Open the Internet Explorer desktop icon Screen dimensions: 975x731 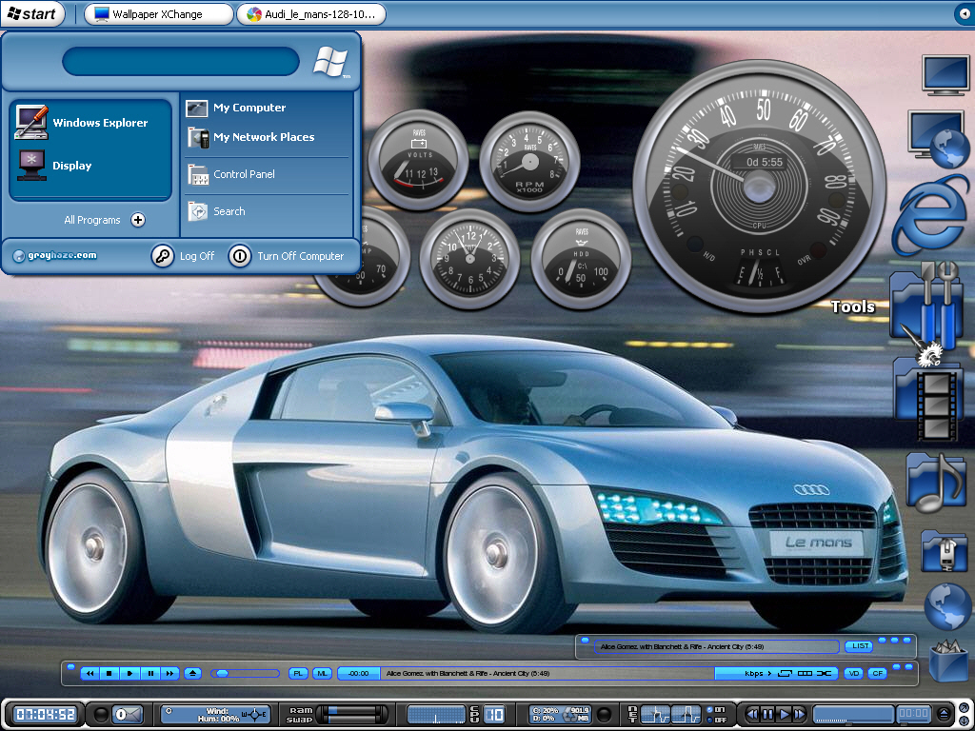[x=930, y=215]
